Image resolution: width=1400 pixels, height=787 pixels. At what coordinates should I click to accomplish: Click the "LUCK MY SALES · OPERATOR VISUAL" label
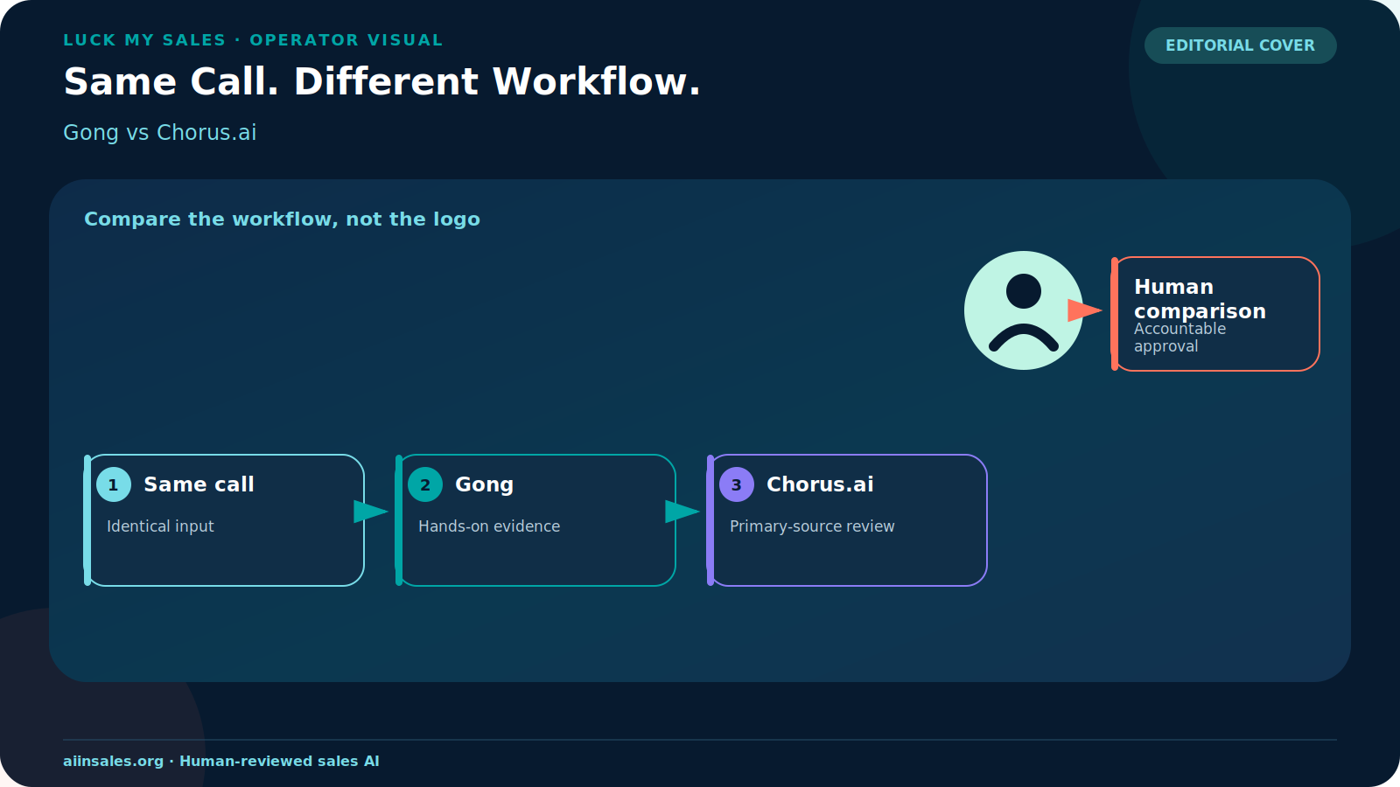[x=253, y=40]
